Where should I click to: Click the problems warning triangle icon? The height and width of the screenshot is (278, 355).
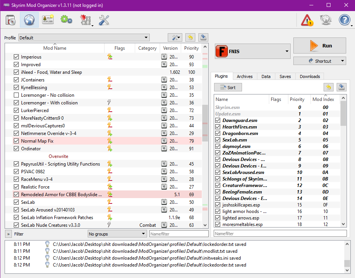coord(307,20)
